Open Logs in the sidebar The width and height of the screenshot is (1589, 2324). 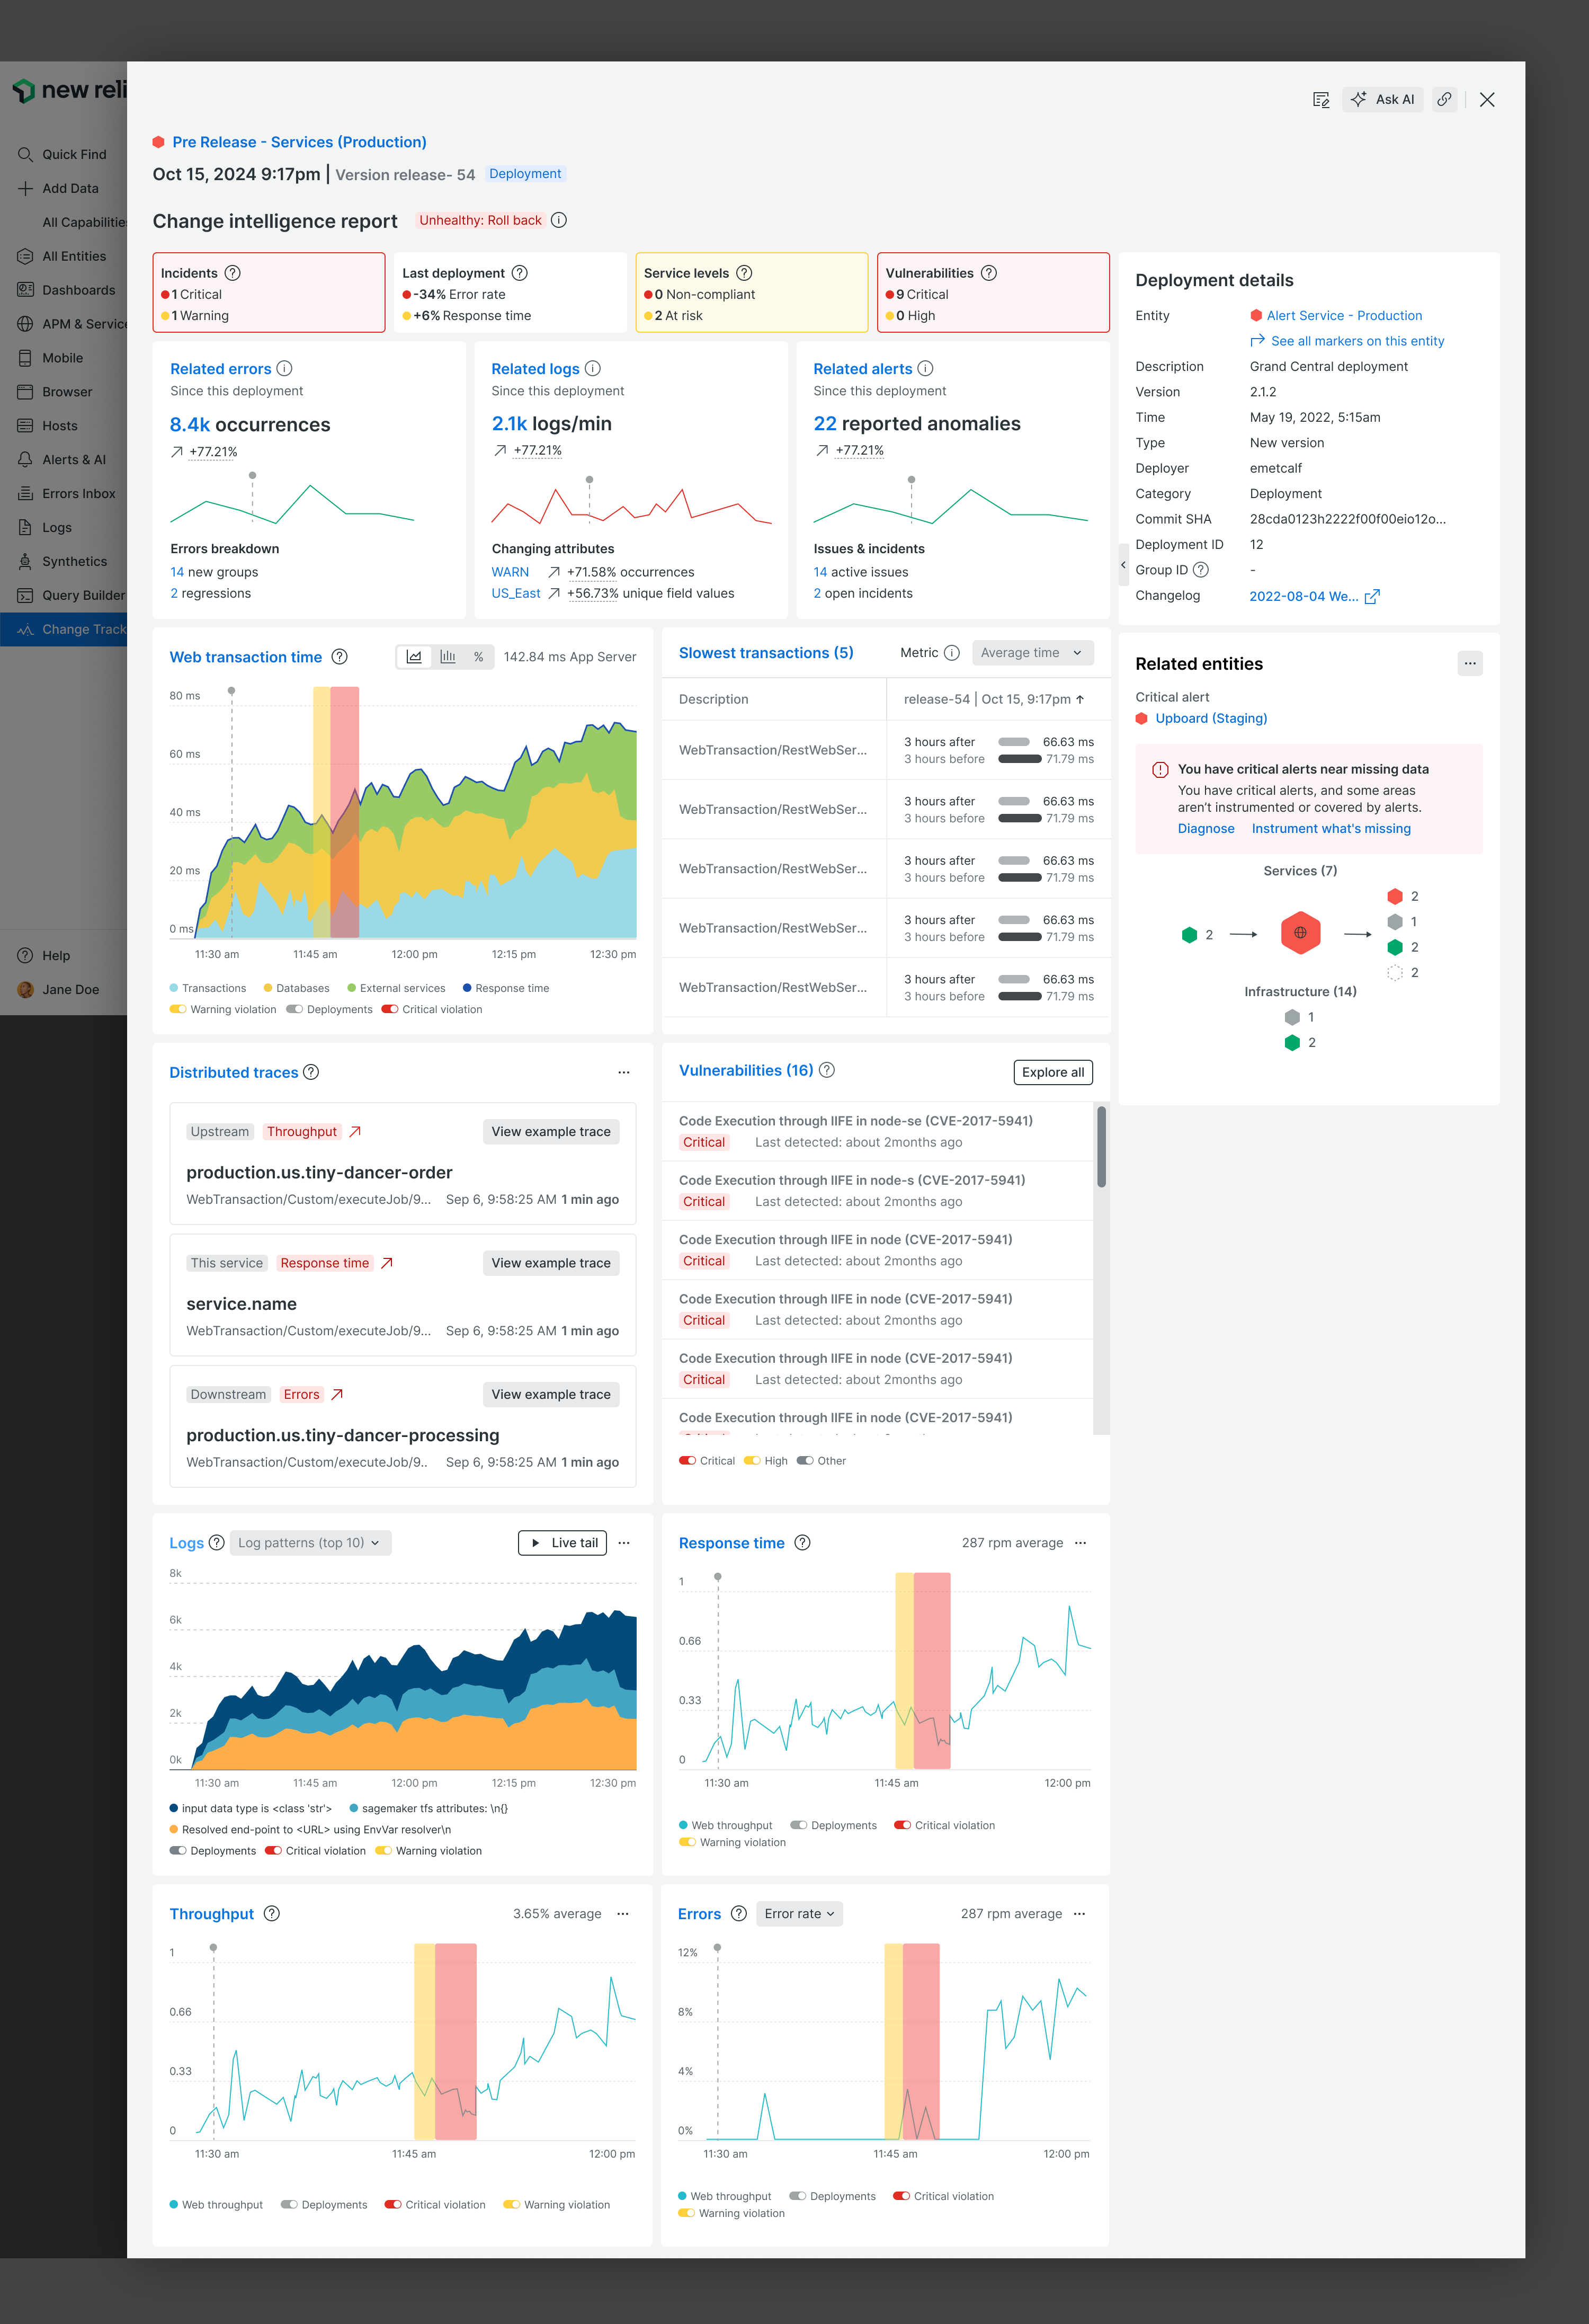57,528
